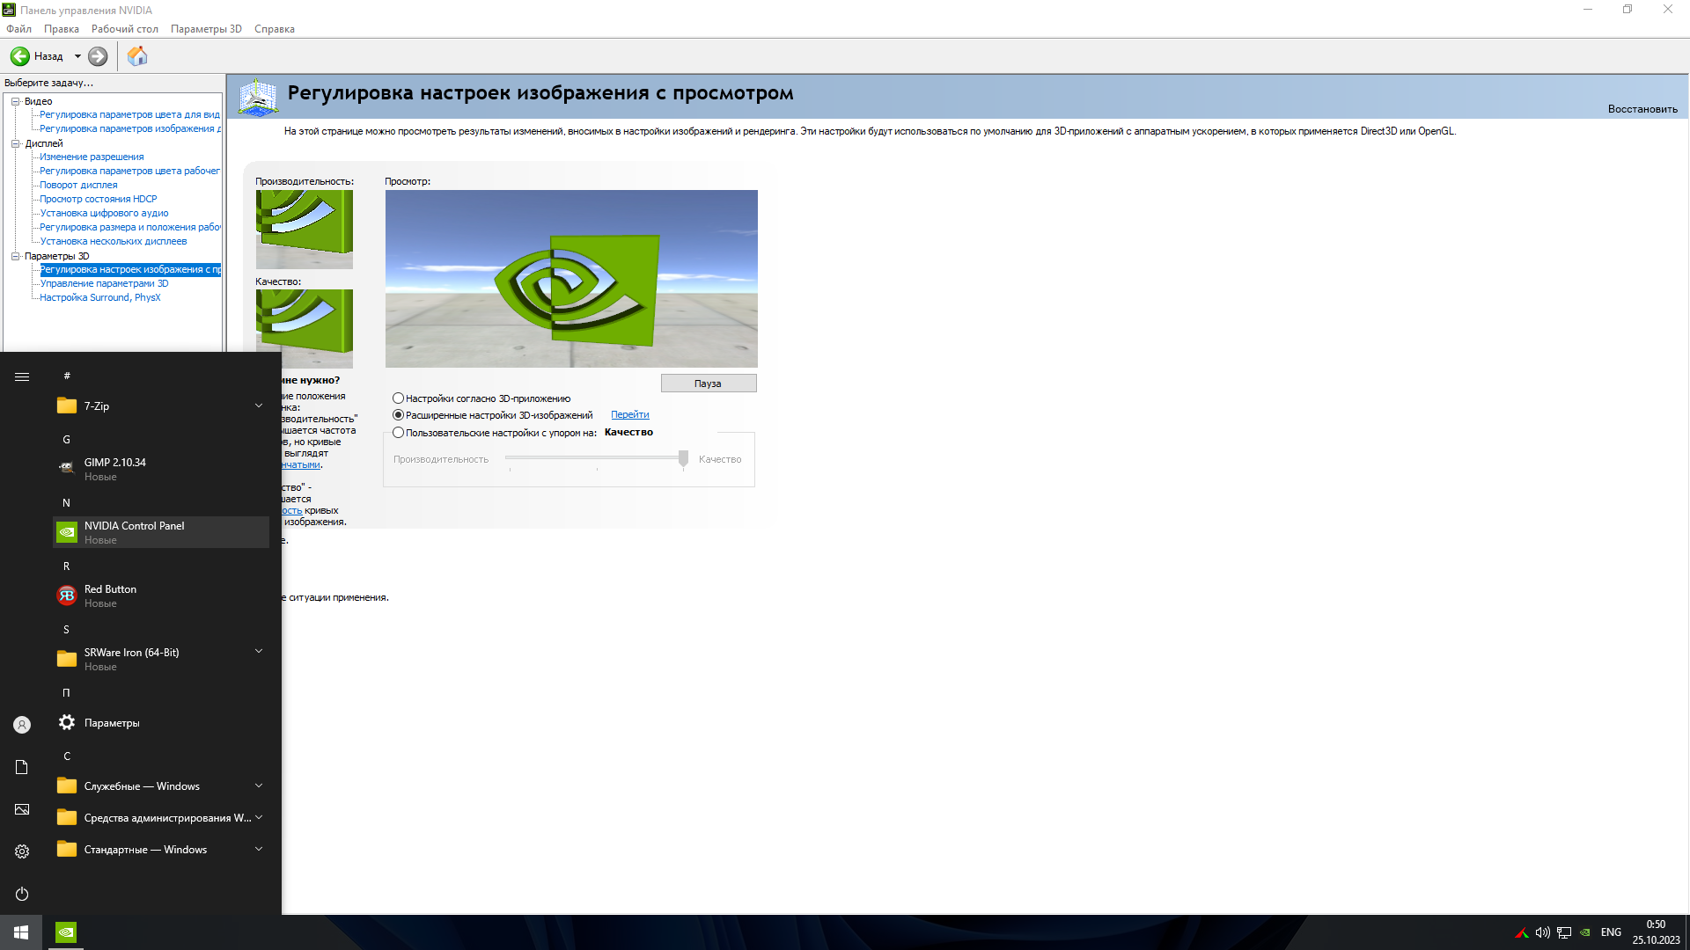Screen dimensions: 1690x950
Task: Click the 3D settings page header icon
Action: click(x=258, y=97)
